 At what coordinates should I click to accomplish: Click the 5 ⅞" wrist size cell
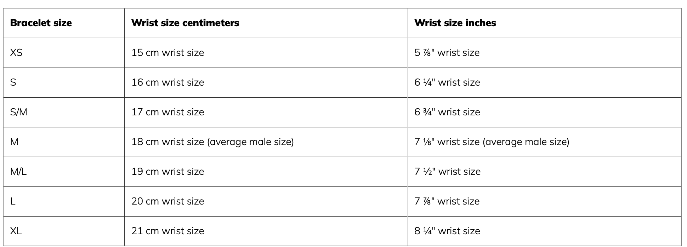click(447, 53)
